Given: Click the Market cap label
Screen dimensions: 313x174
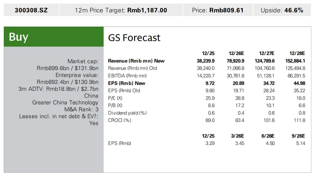Looking at the screenshot, I should coord(83,61).
